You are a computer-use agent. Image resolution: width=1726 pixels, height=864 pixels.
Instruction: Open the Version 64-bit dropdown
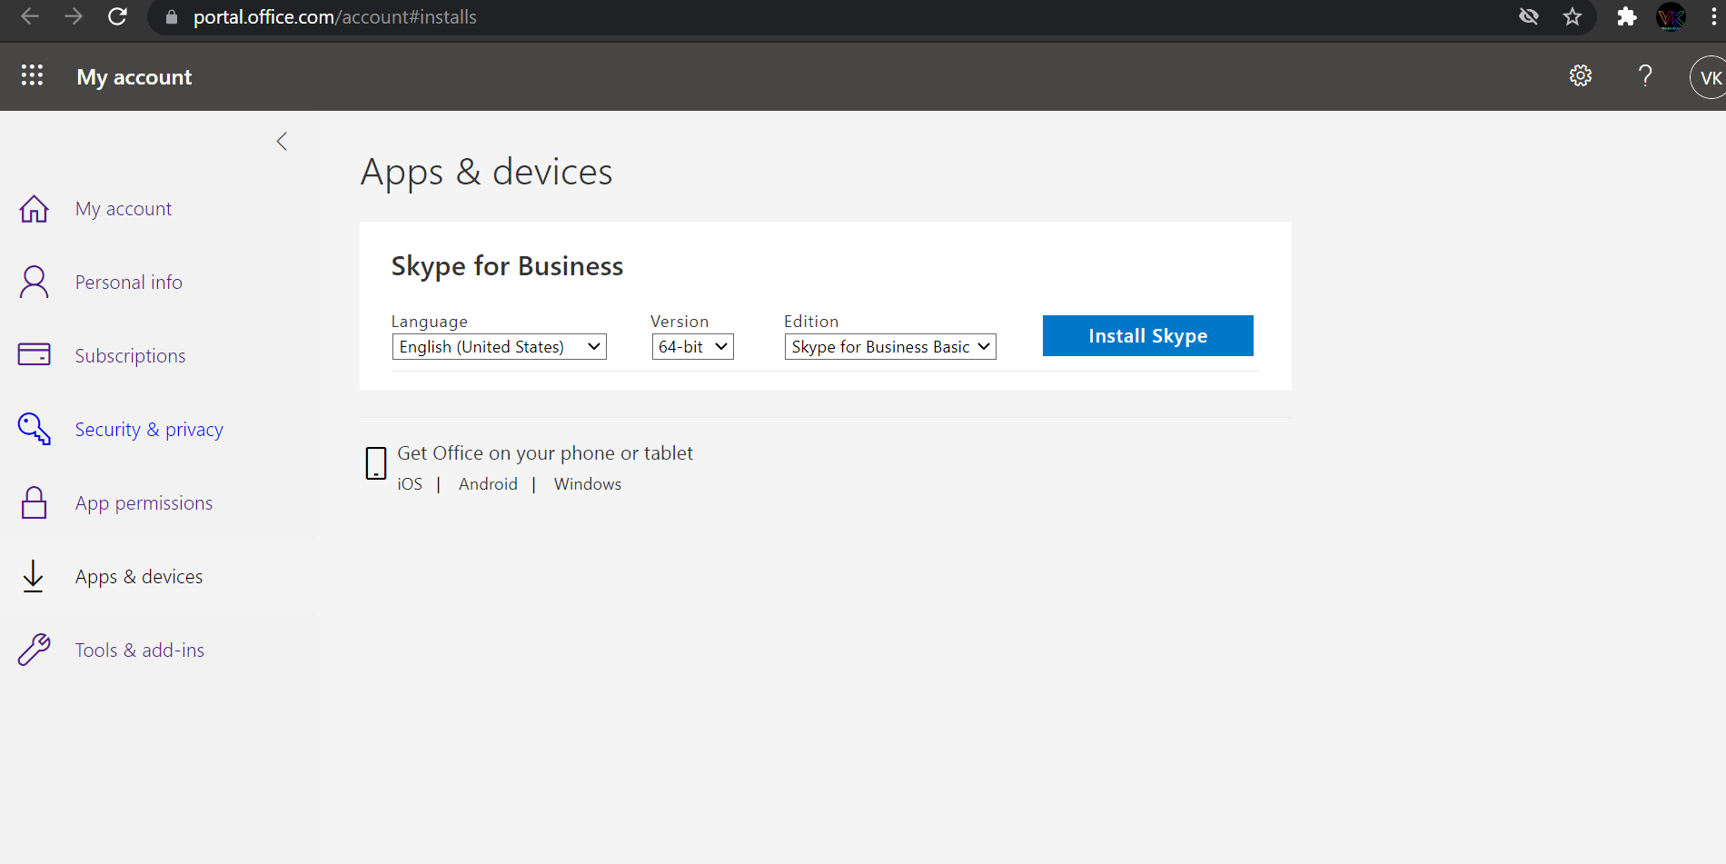pos(693,347)
